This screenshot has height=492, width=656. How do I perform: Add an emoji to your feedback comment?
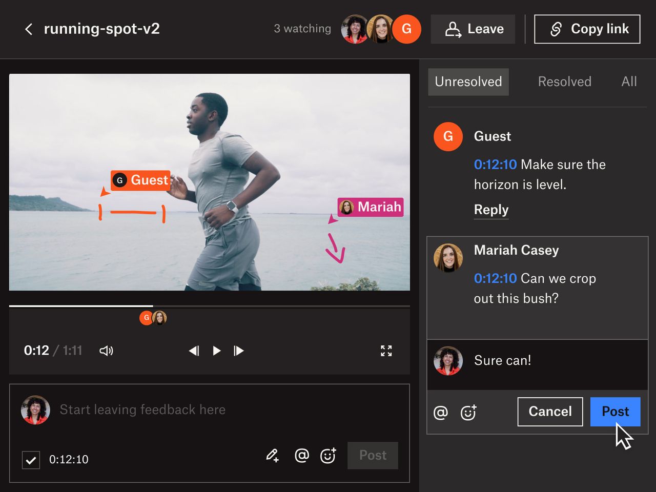coord(329,456)
